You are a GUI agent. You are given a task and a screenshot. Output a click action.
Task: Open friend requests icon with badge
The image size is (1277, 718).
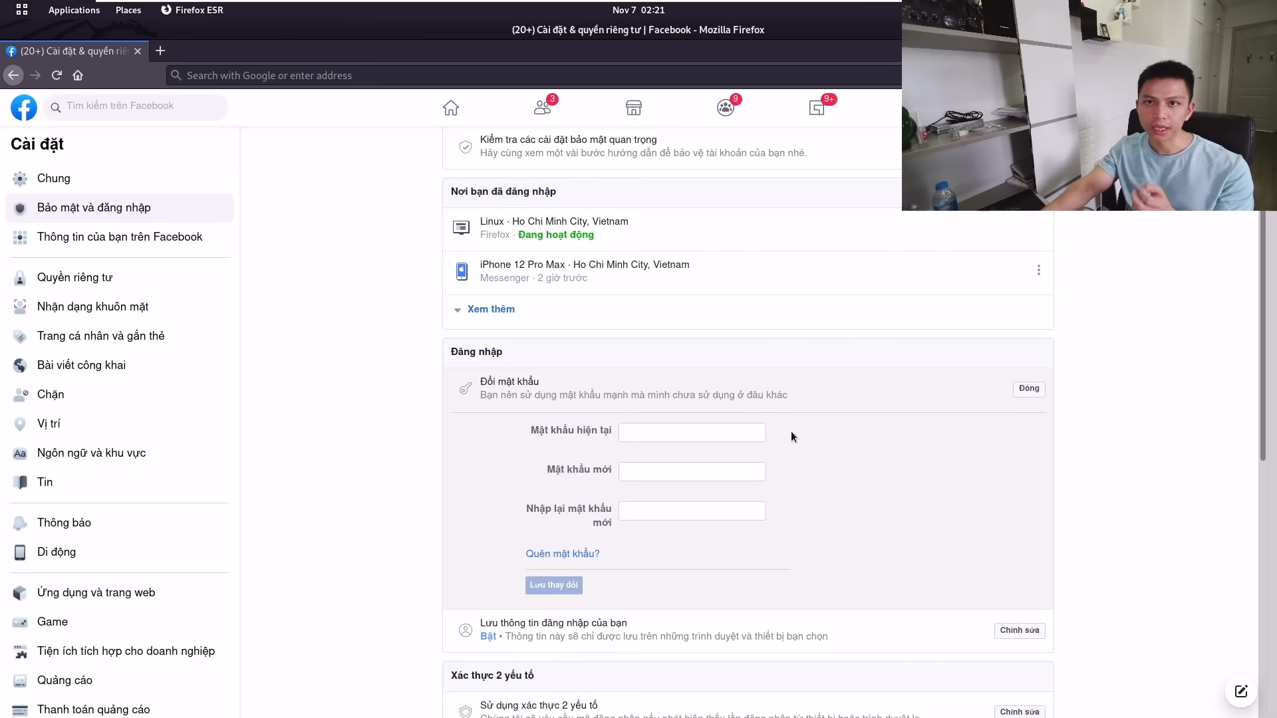543,107
